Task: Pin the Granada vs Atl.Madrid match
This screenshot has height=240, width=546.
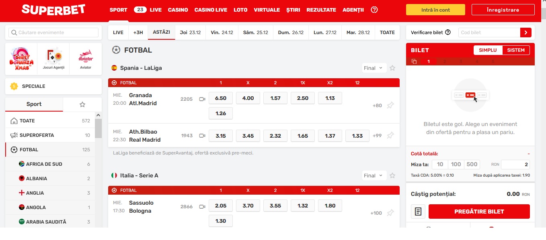Action: tap(390, 106)
